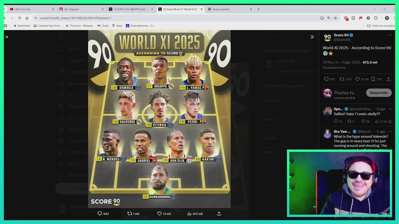Open a new browser tab

(258, 9)
